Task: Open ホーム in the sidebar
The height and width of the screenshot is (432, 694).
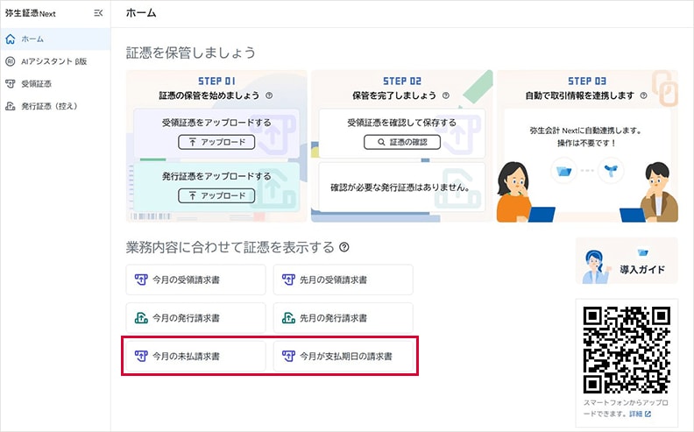Action: (32, 39)
